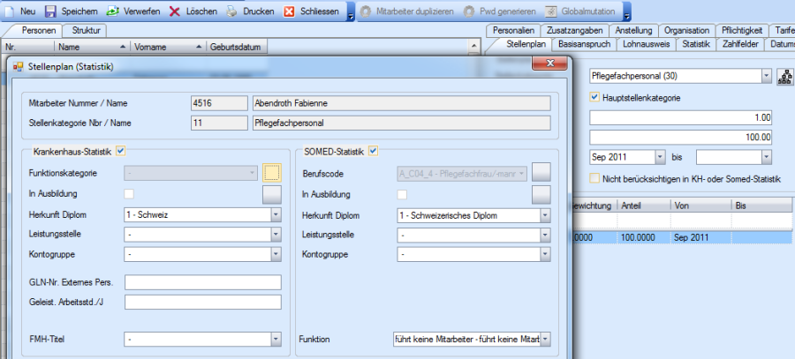Image resolution: width=795 pixels, height=359 pixels.
Task: Click the GLN-Nr. Externes Pers. field
Action: point(203,282)
